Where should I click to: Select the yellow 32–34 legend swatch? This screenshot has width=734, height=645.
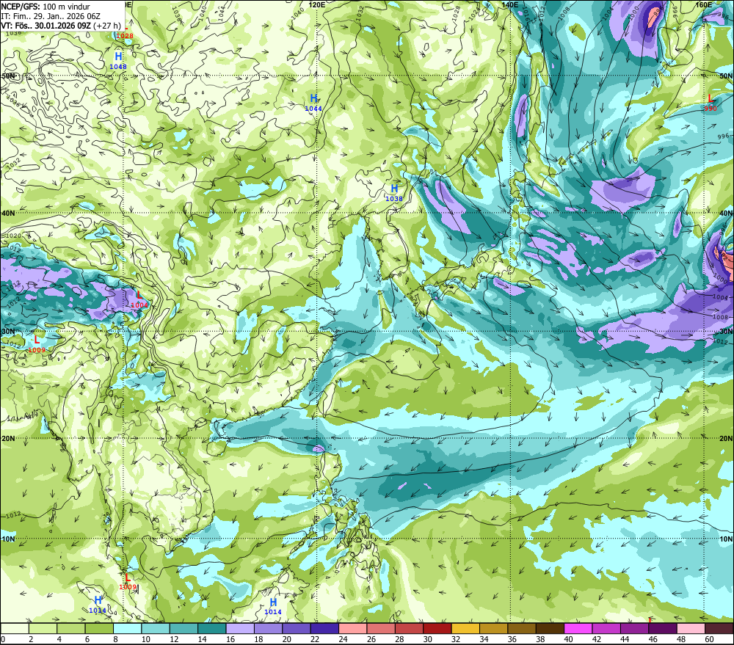(x=466, y=628)
